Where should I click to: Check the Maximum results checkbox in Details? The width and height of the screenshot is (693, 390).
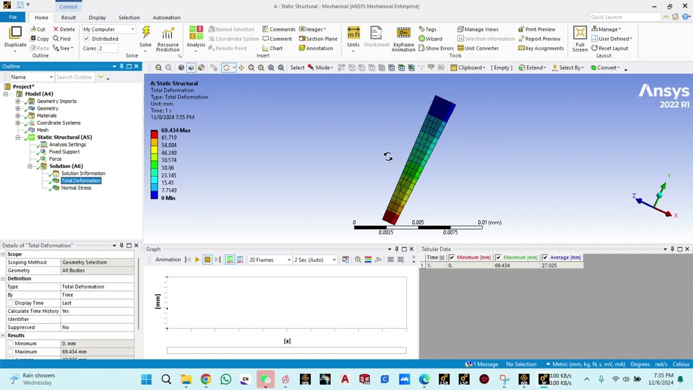10,352
